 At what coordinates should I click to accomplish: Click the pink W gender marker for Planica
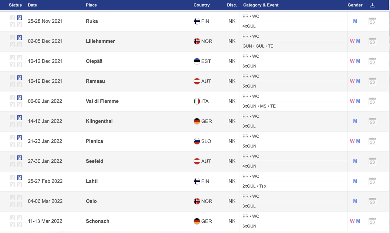coord(352,141)
